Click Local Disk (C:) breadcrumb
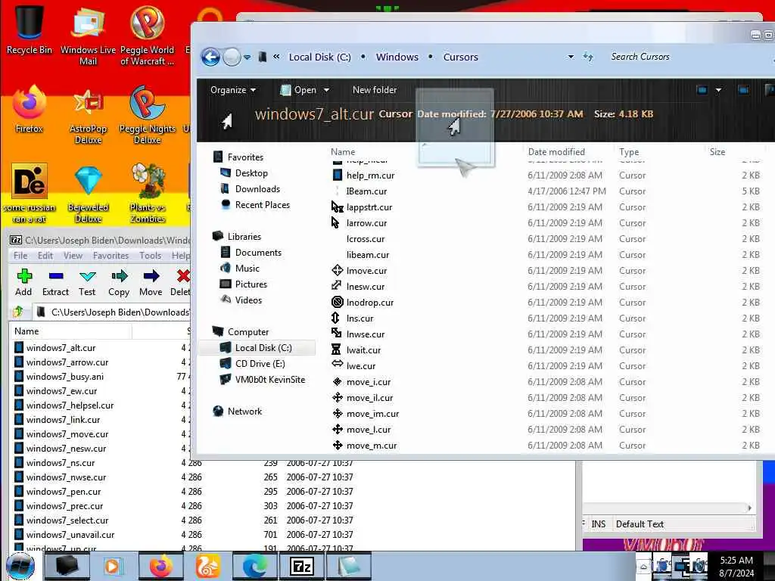 click(320, 57)
